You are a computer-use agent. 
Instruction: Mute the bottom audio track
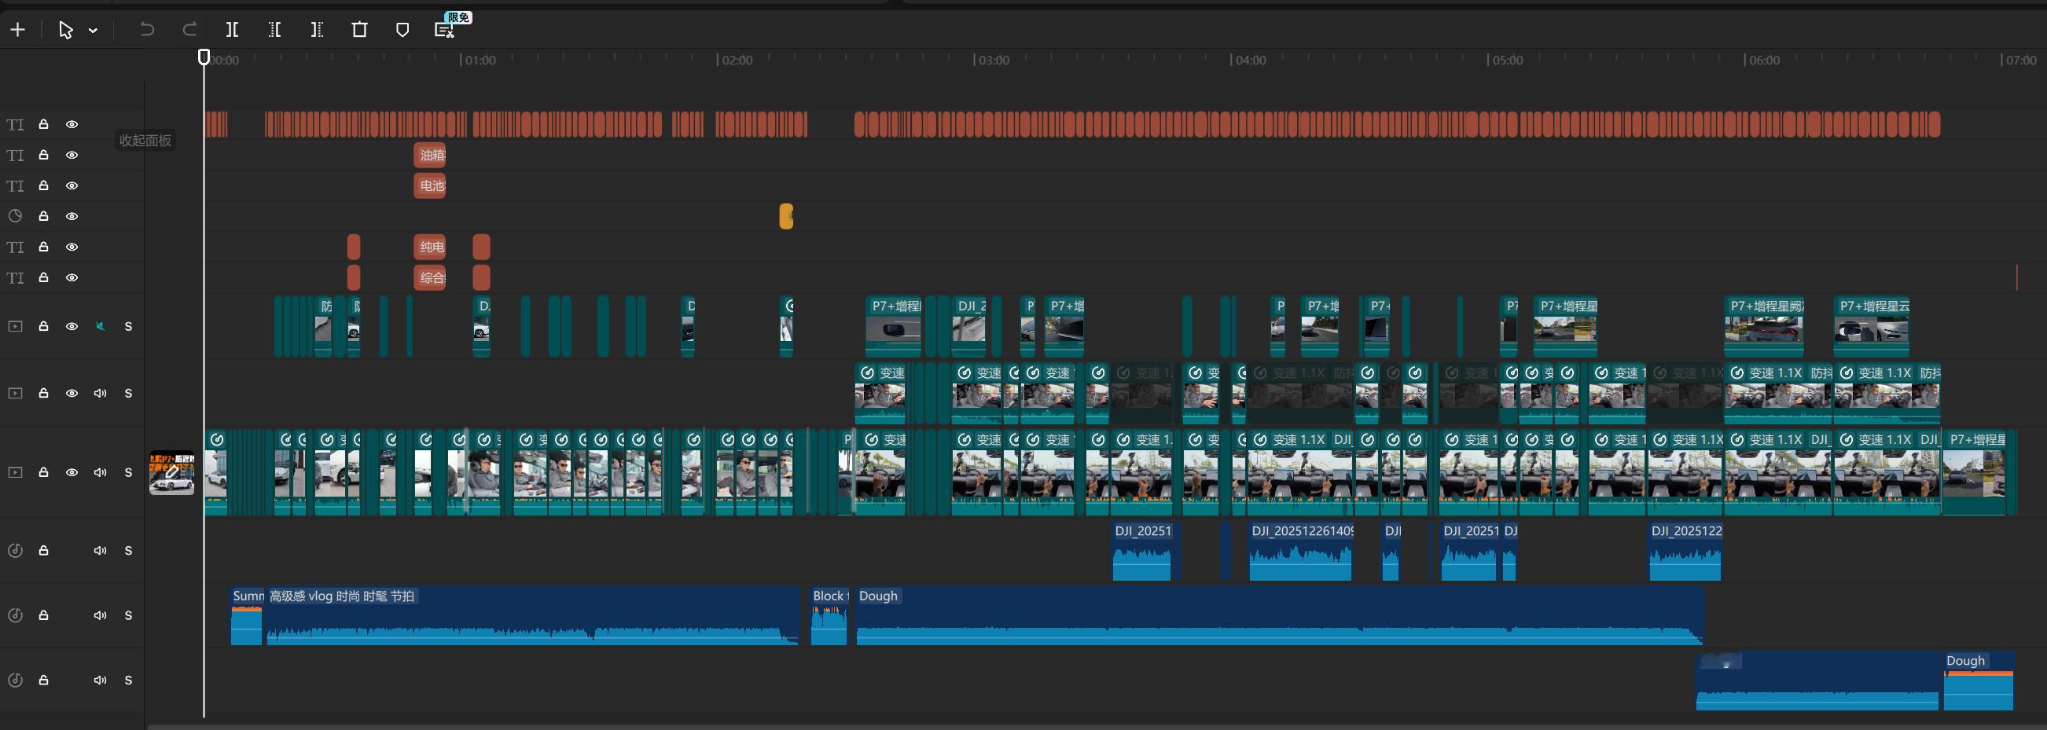pyautogui.click(x=100, y=680)
